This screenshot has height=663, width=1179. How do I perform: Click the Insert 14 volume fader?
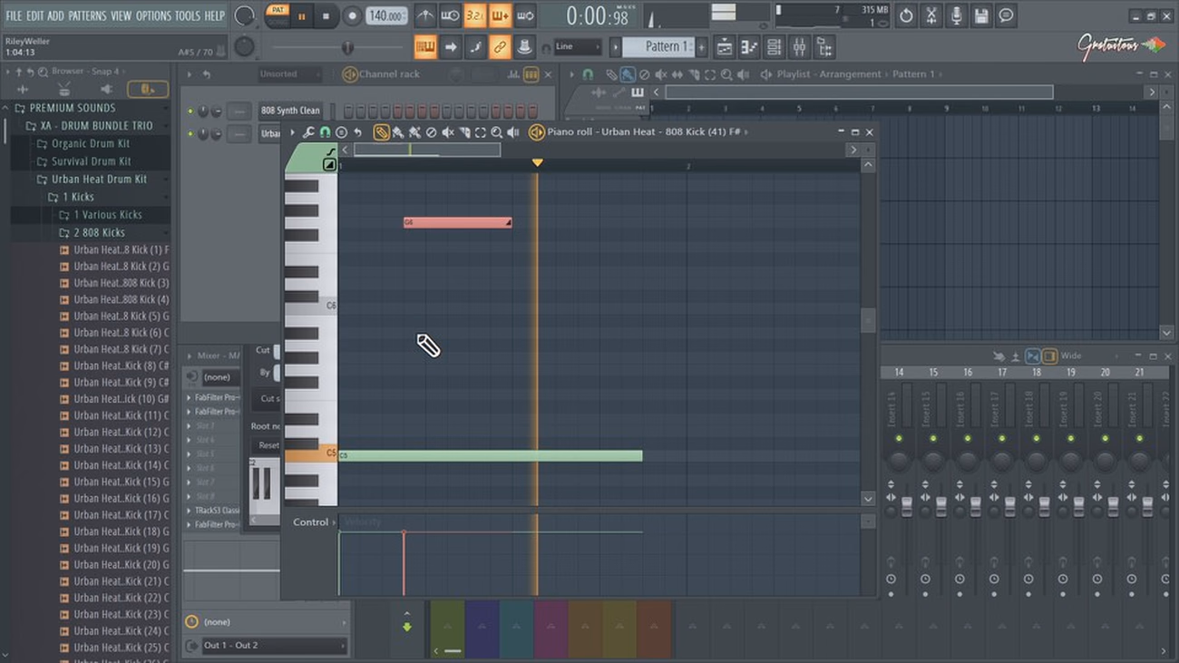point(906,506)
